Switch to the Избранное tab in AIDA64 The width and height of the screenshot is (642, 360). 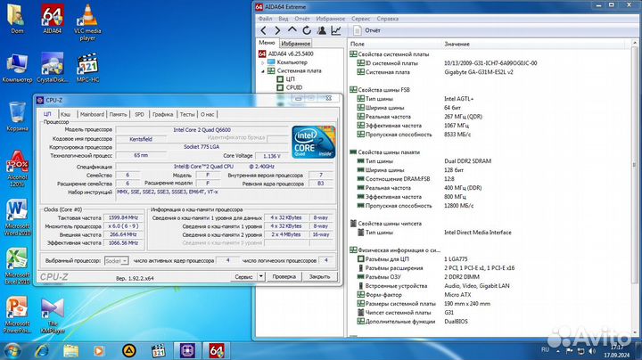[296, 43]
